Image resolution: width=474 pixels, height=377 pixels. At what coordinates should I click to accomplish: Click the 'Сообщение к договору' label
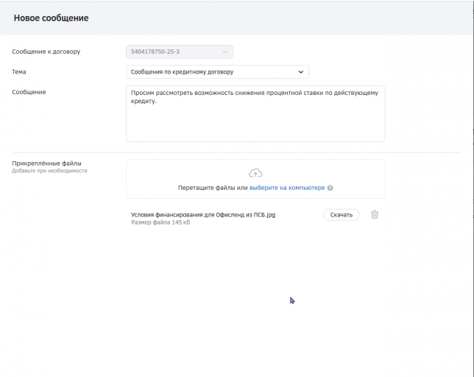(46, 52)
